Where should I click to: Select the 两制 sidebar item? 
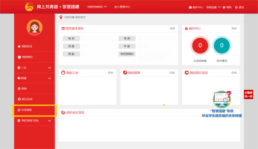(34, 89)
